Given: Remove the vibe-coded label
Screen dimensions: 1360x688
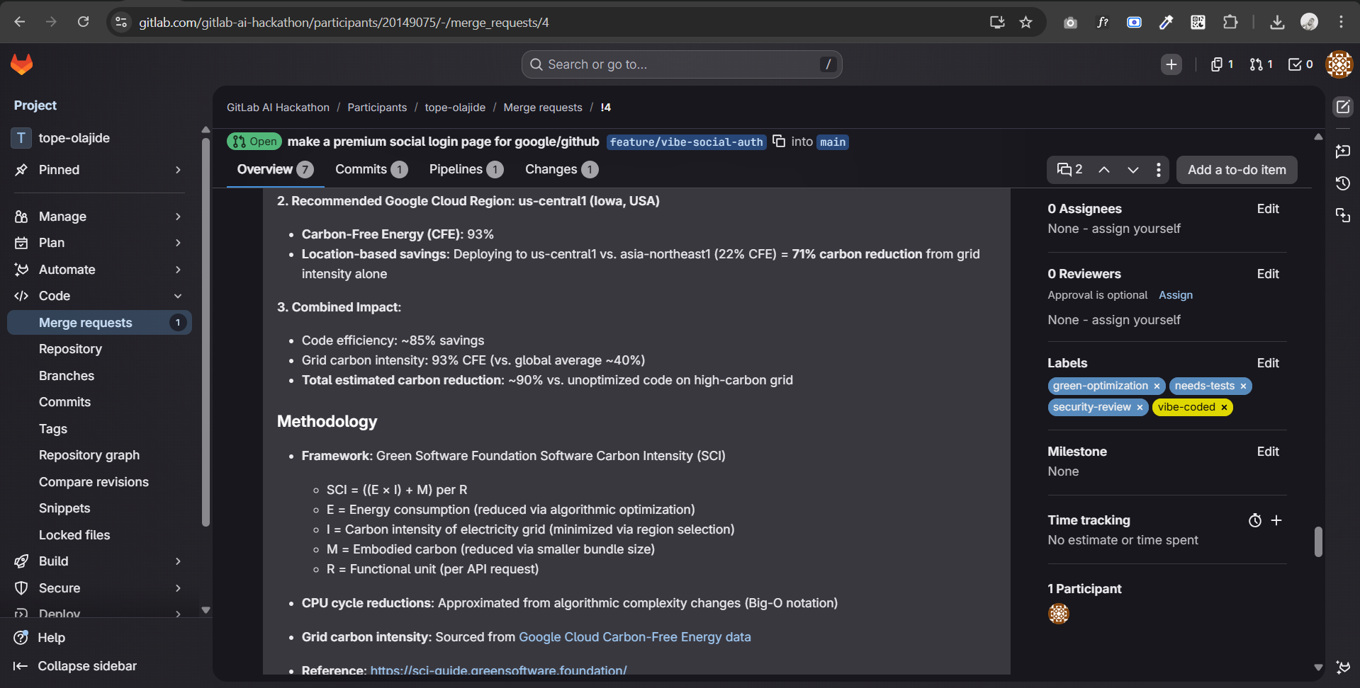Looking at the screenshot, I should point(1224,407).
